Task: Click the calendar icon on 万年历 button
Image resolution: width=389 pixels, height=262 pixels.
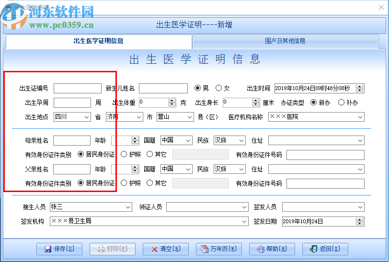Action: (205, 249)
